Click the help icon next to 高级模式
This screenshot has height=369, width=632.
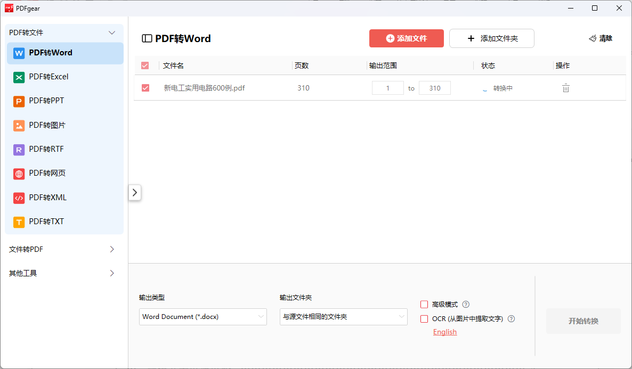pyautogui.click(x=466, y=304)
